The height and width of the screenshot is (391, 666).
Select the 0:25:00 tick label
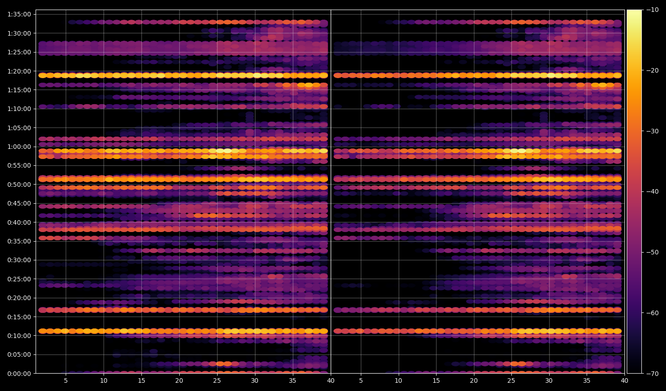19,279
